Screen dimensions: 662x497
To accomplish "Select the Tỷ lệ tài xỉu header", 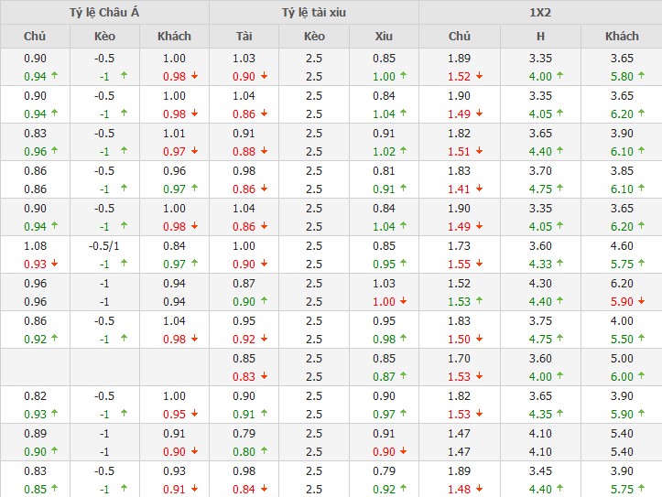I will point(314,12).
